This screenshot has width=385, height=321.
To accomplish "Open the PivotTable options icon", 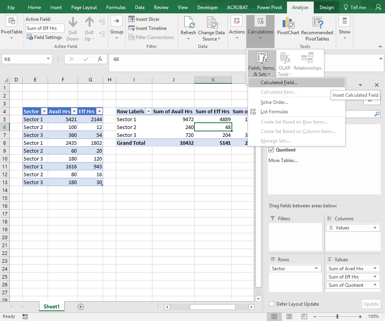I will 11,21.
